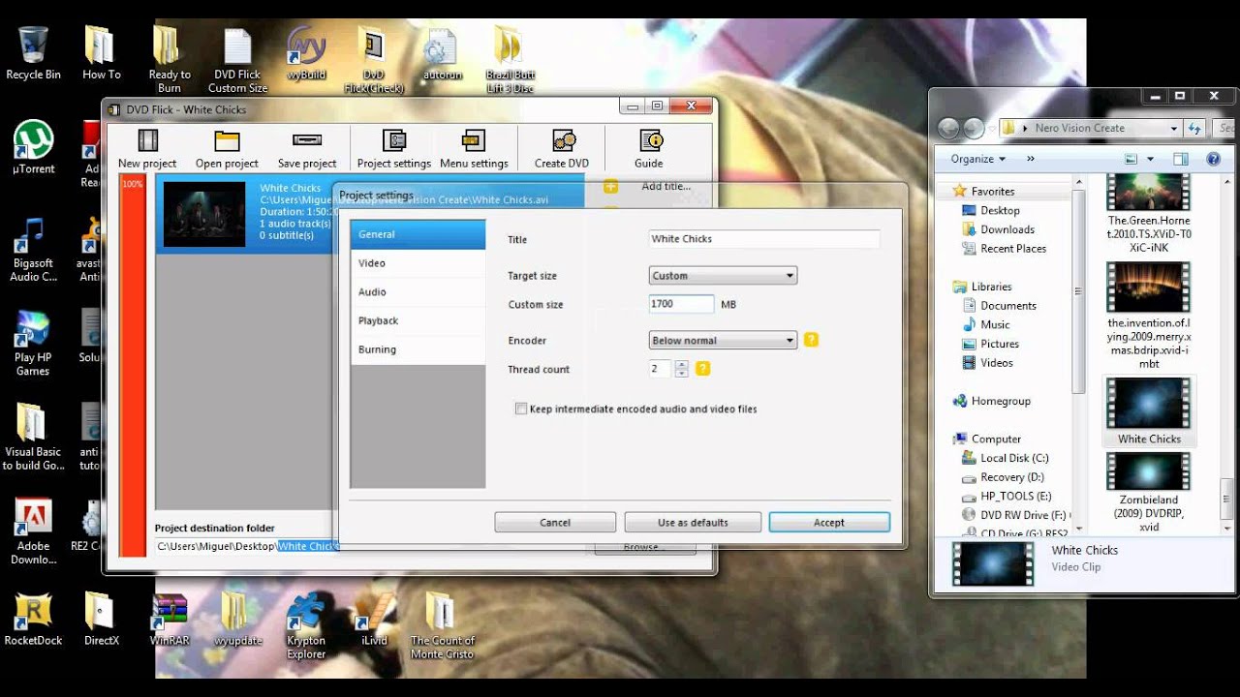This screenshot has height=697, width=1240.
Task: Select the General settings tab
Action: (x=418, y=234)
